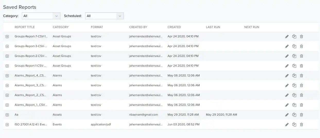Viewport: 320px width, 138px height.
Task: Edit the Groups-Report-1-CSV report
Action: point(287,66)
